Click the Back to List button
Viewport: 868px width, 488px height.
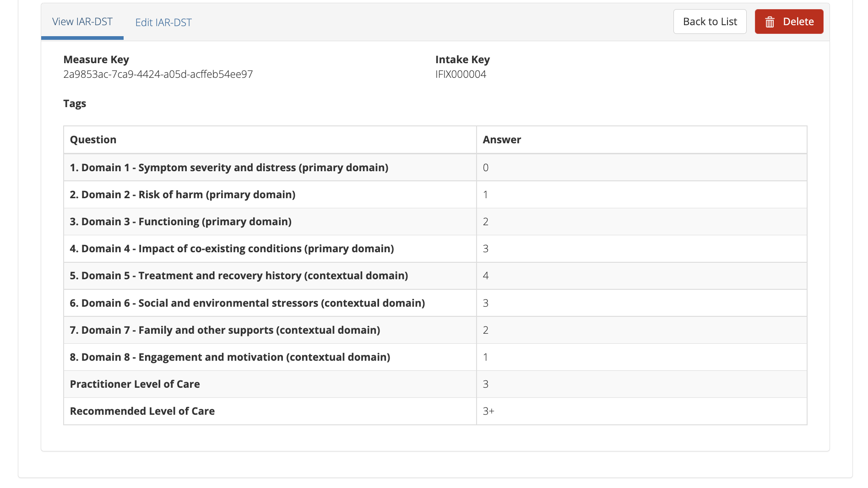[x=710, y=22]
